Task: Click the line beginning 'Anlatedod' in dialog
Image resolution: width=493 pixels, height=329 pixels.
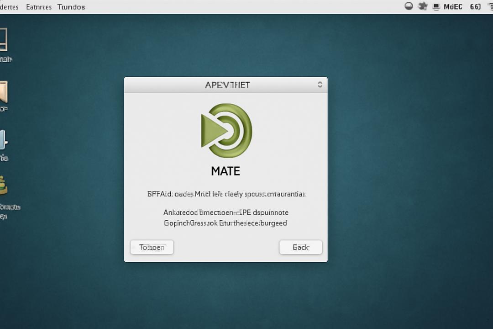Action: [x=226, y=213]
